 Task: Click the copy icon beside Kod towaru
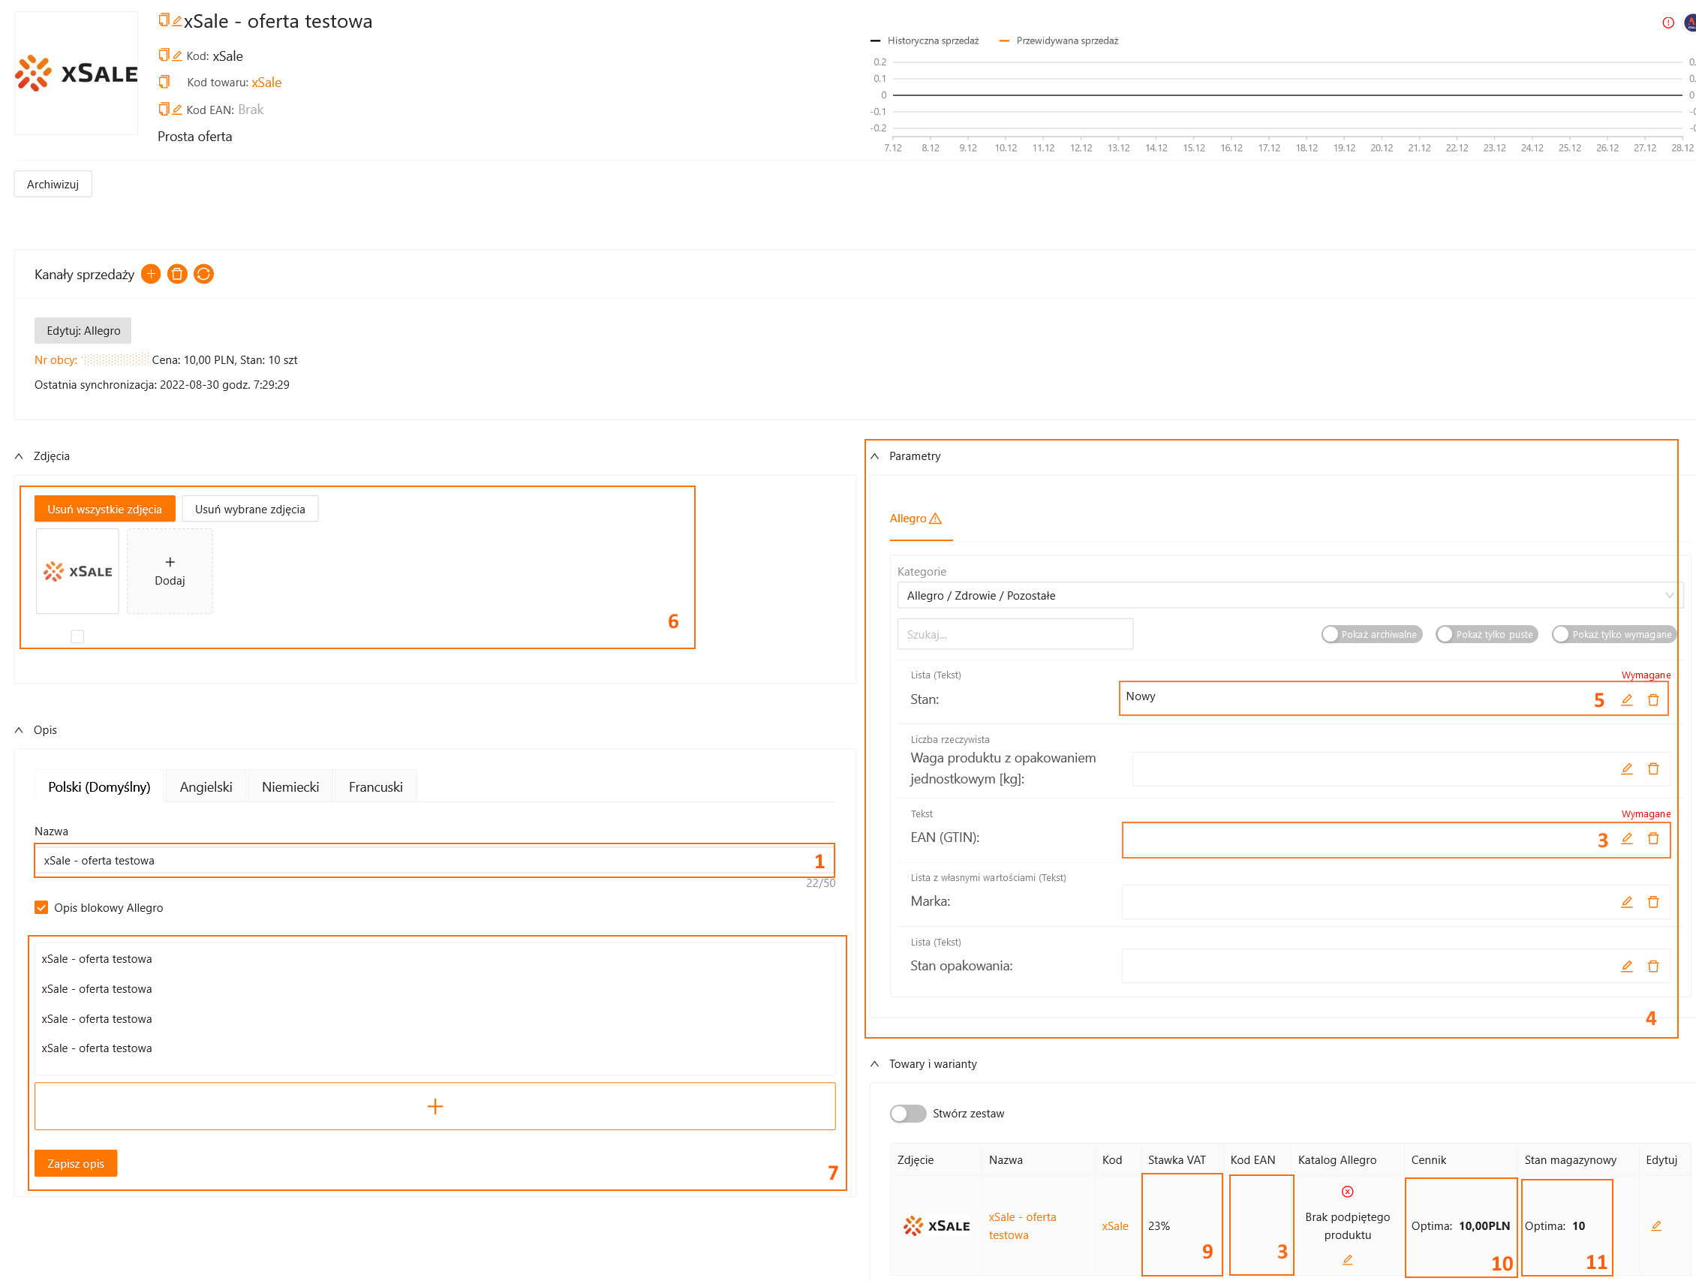pos(164,82)
